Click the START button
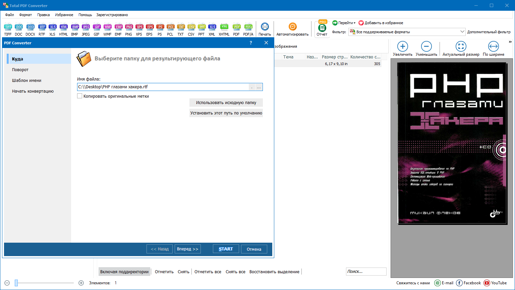The width and height of the screenshot is (515, 290). [226, 249]
